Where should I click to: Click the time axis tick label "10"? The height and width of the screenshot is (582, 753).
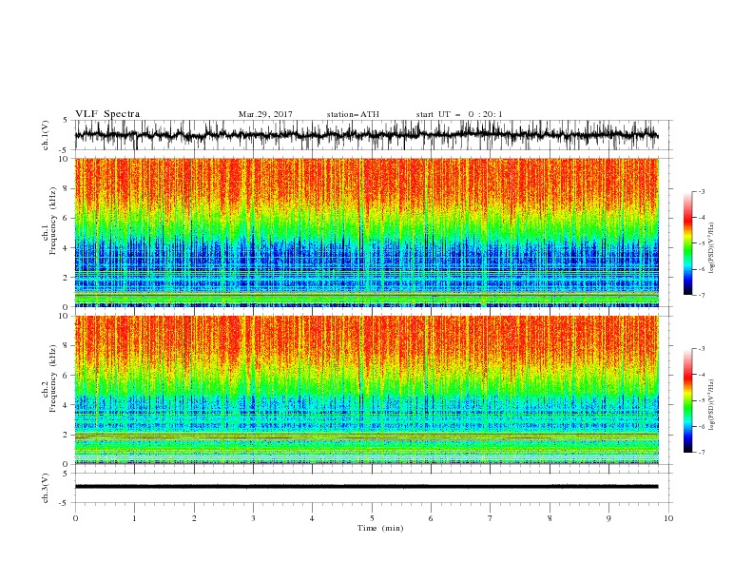coord(668,518)
